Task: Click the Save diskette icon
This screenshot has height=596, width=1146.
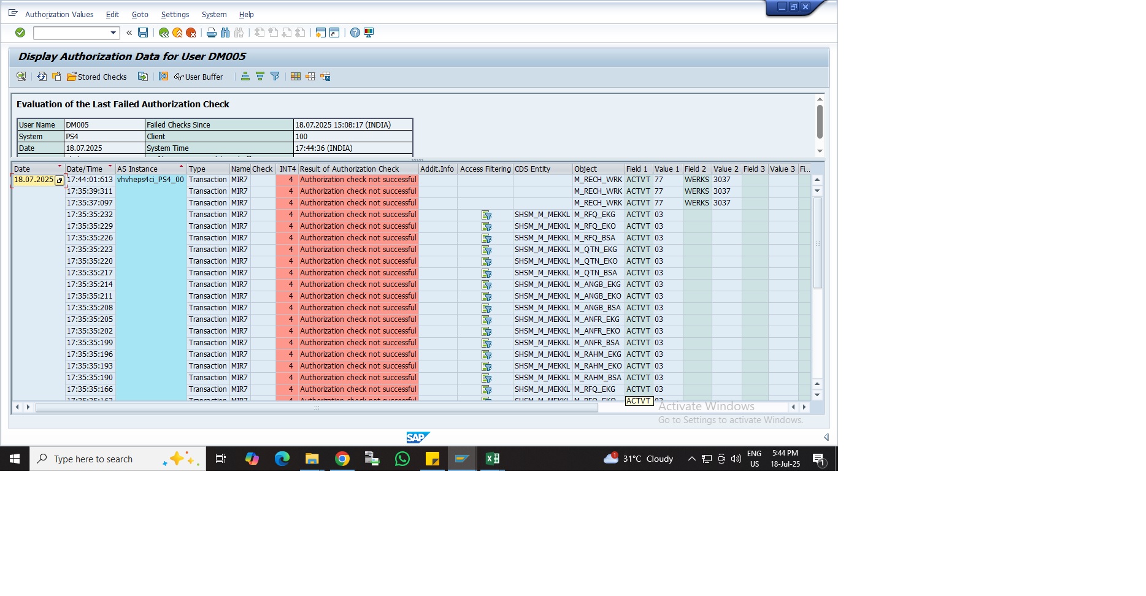Action: click(x=143, y=32)
